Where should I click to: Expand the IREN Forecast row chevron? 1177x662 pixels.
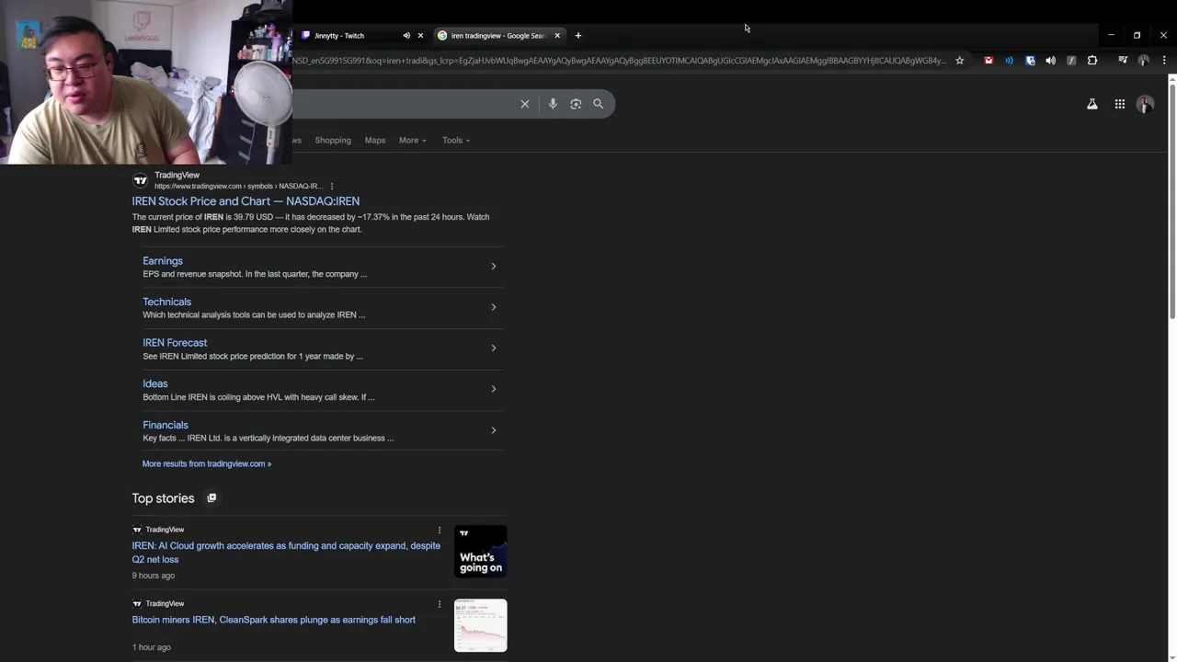point(494,348)
